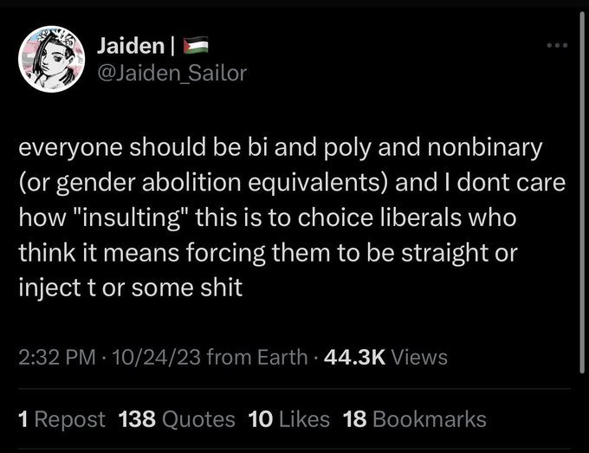Show the 10 Likes list
This screenshot has height=453, width=589.
tap(288, 419)
